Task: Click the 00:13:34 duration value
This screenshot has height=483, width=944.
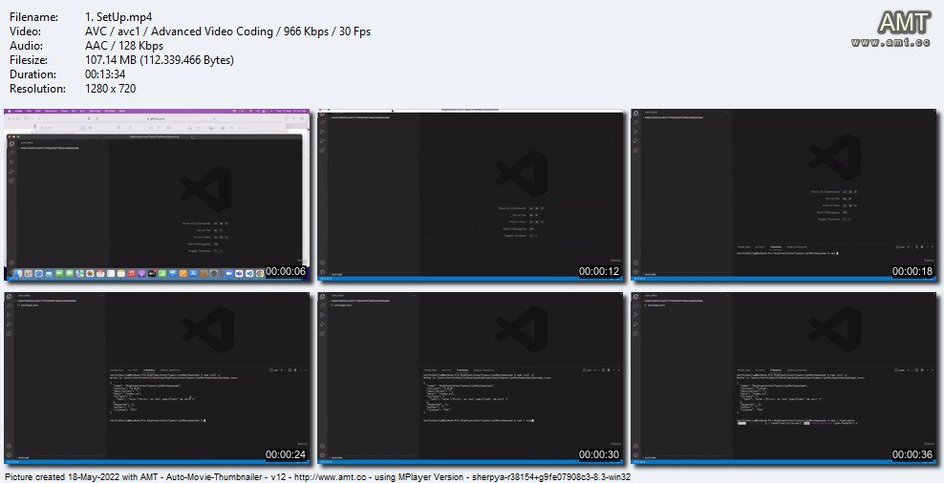Action: [105, 74]
